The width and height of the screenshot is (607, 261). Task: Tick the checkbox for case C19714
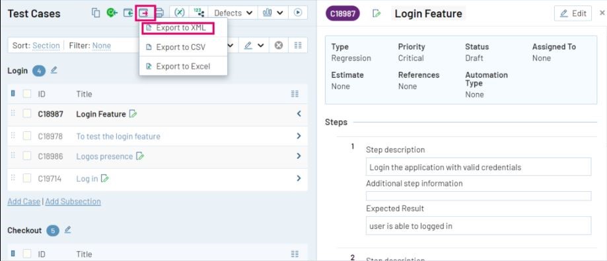(26, 178)
